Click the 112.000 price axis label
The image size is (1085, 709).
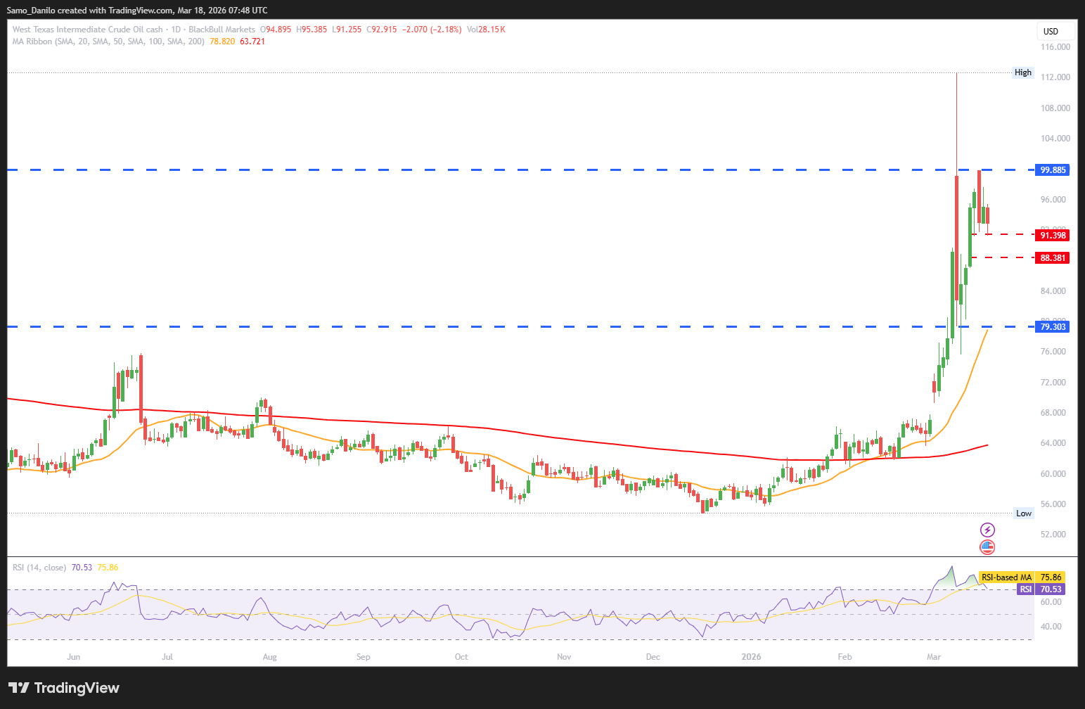[1055, 77]
